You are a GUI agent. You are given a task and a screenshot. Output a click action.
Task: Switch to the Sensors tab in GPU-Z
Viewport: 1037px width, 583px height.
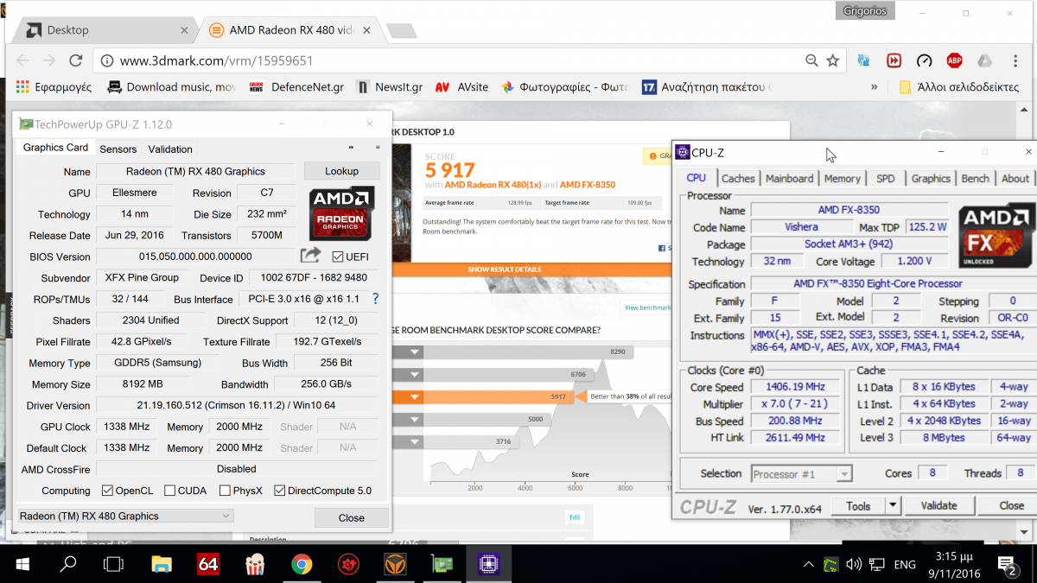tap(118, 149)
